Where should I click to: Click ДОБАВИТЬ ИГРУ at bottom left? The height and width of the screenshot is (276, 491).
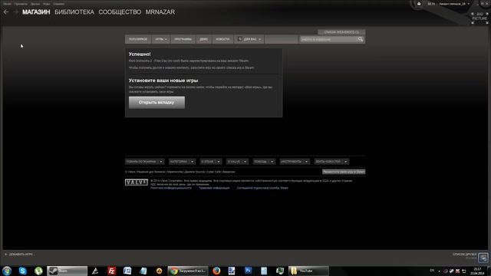(21, 255)
